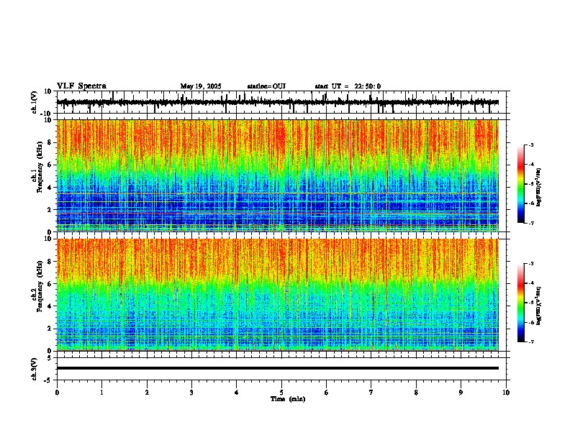Click the "ch.1(V)" waveform axis label
This screenshot has width=570, height=440.
(35, 102)
